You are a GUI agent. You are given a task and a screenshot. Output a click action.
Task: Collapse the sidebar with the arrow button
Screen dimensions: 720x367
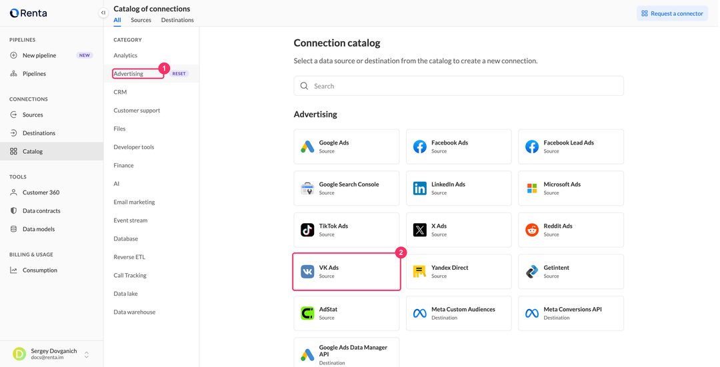pos(103,13)
